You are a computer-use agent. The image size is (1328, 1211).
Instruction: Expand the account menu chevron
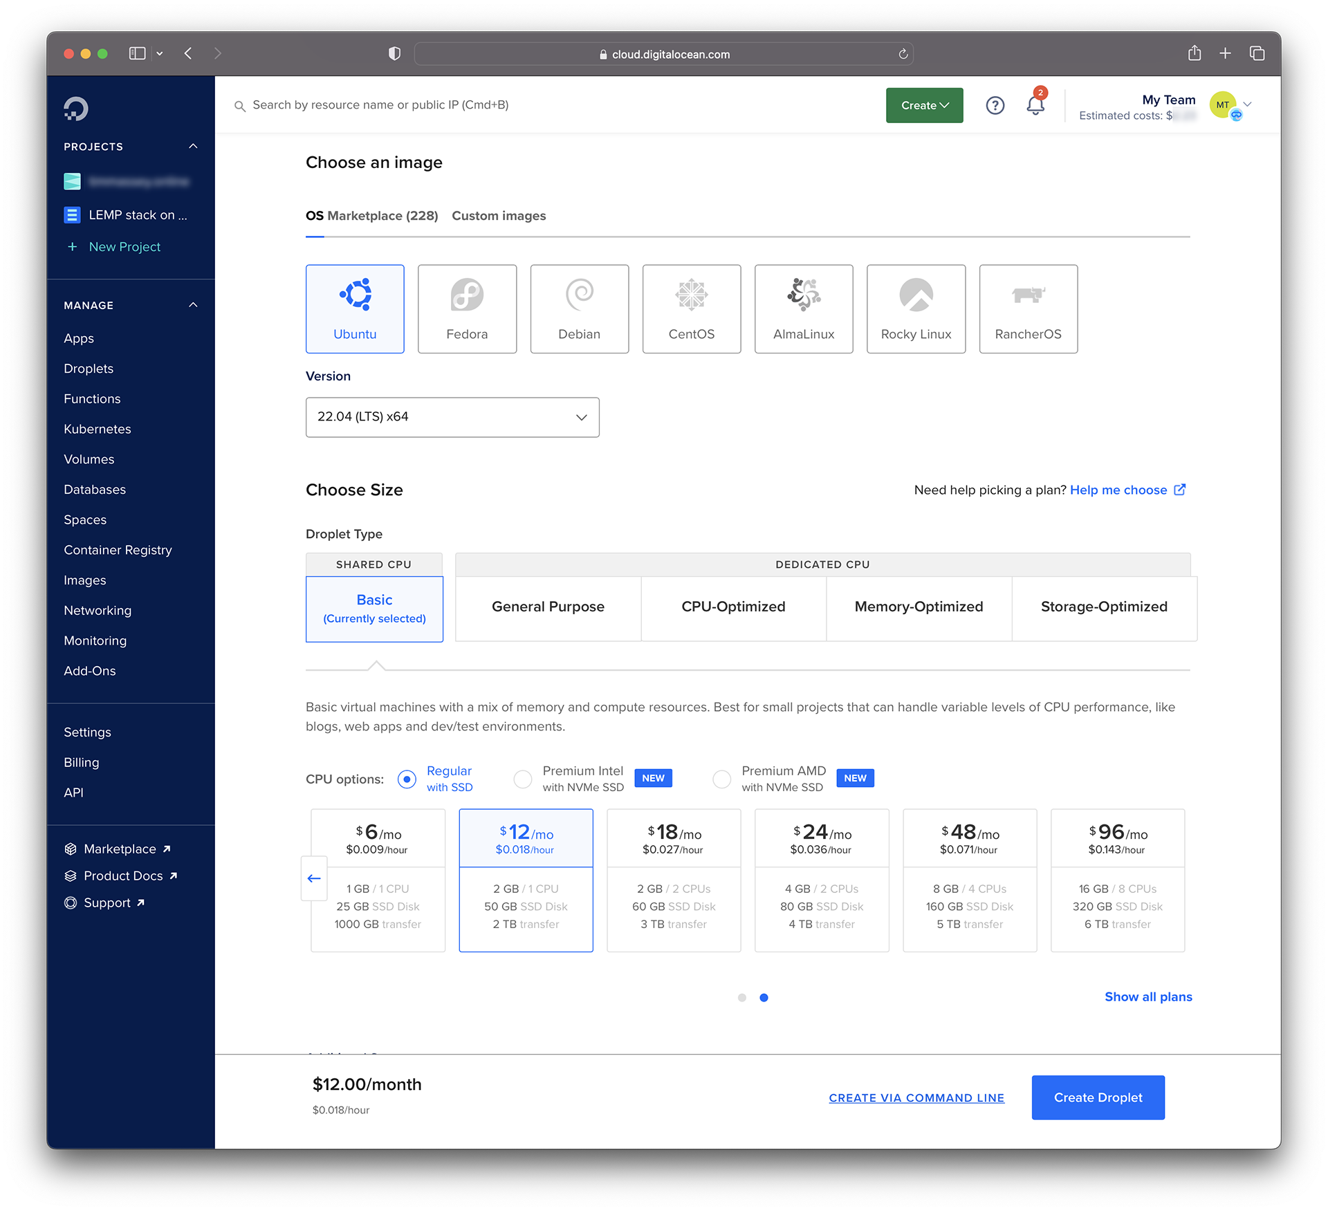coord(1248,104)
